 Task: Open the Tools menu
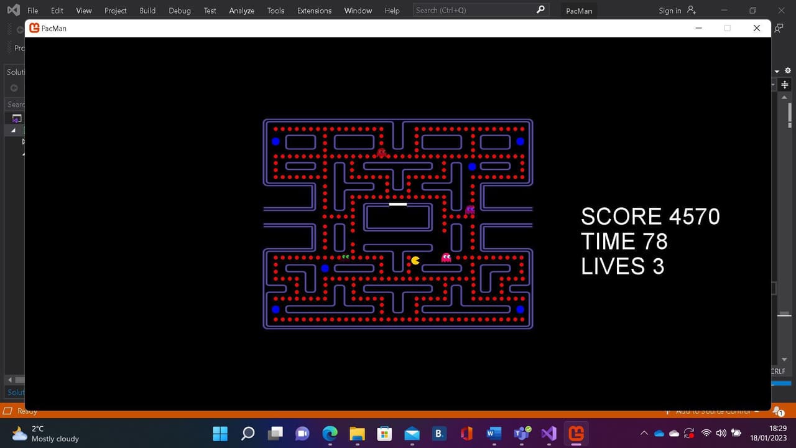pos(276,11)
